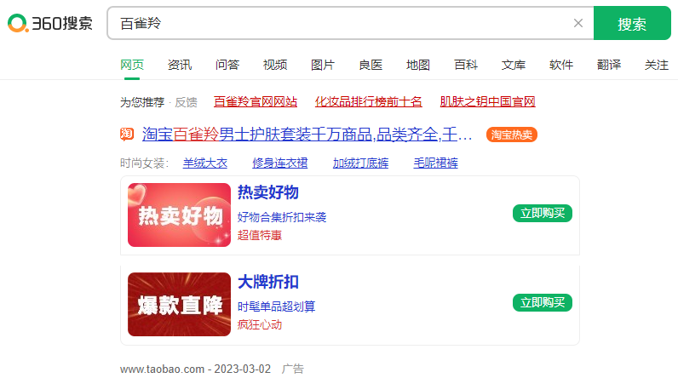678x378 pixels.
Task: Open the 羊绒大衣 link
Action: pos(205,163)
